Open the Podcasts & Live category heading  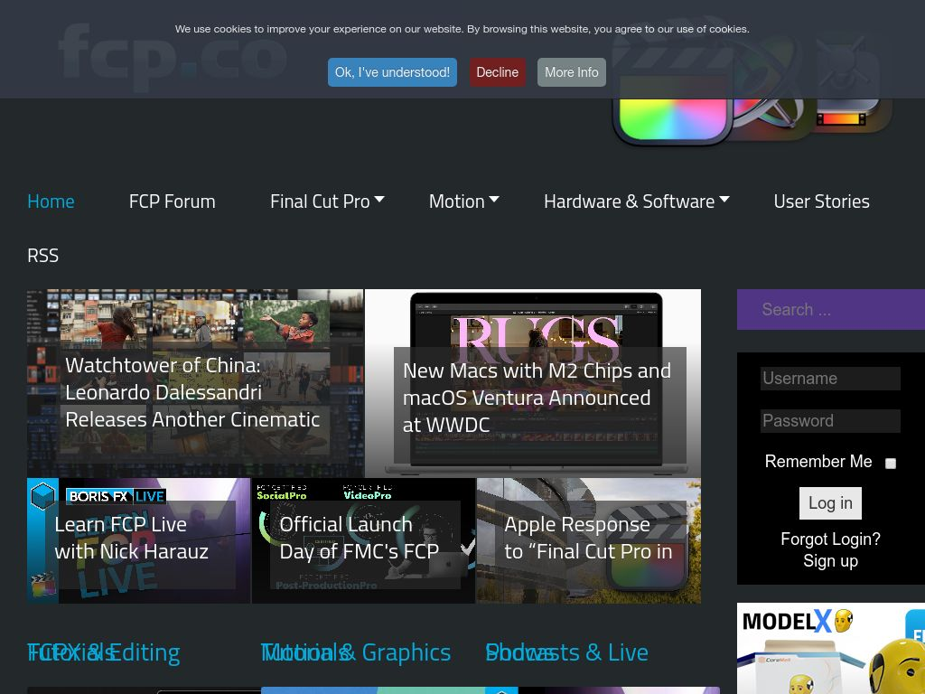567,652
